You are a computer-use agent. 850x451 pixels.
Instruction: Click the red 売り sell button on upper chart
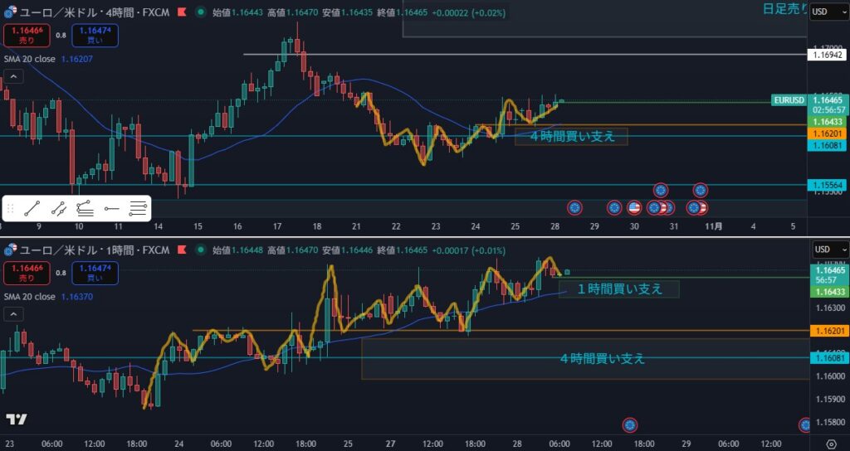click(25, 35)
